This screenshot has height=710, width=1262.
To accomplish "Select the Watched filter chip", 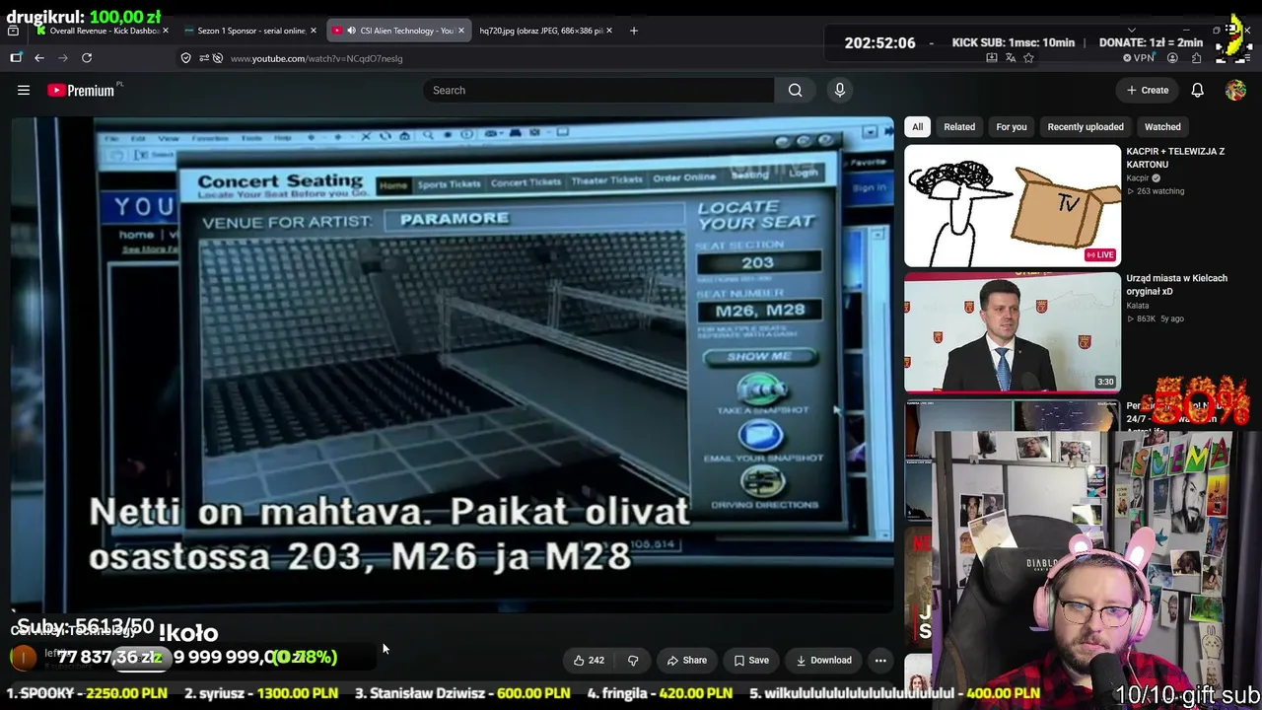I will click(1162, 126).
